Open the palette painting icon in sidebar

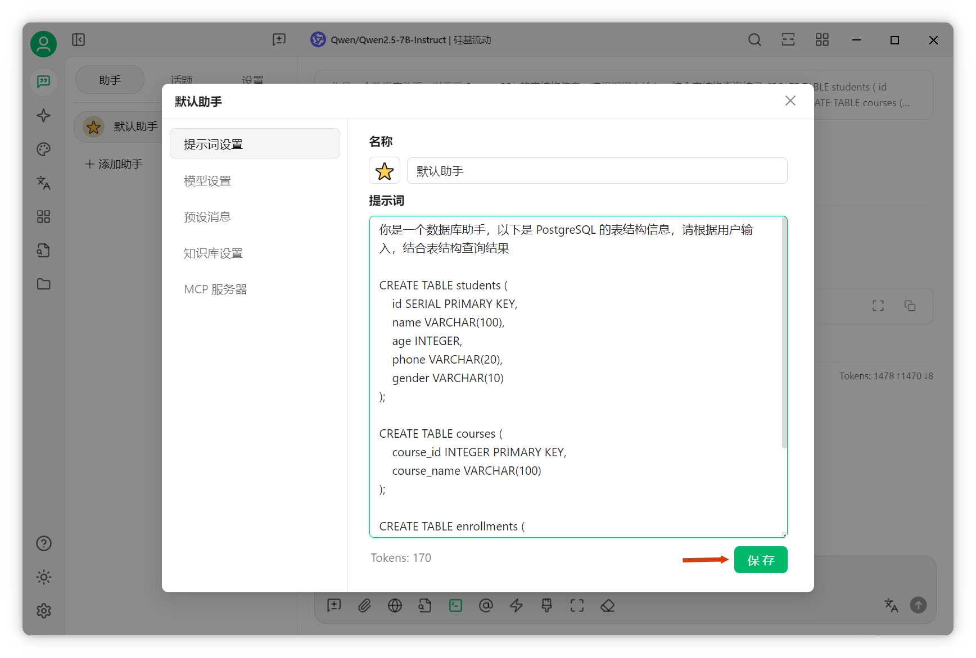click(43, 149)
